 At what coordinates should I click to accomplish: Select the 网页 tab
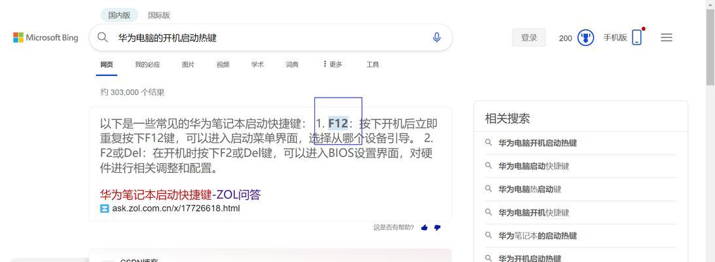click(x=107, y=64)
